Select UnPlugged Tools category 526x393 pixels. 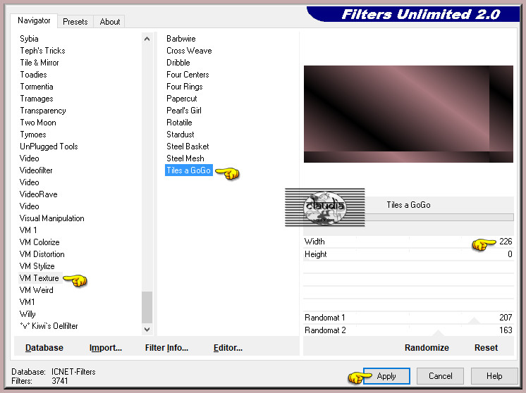(49, 146)
